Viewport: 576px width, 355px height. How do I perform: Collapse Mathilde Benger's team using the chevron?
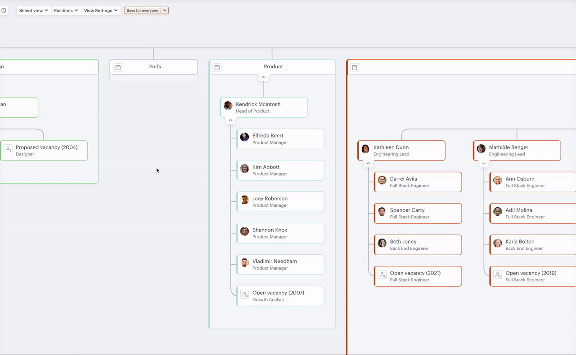click(x=483, y=163)
